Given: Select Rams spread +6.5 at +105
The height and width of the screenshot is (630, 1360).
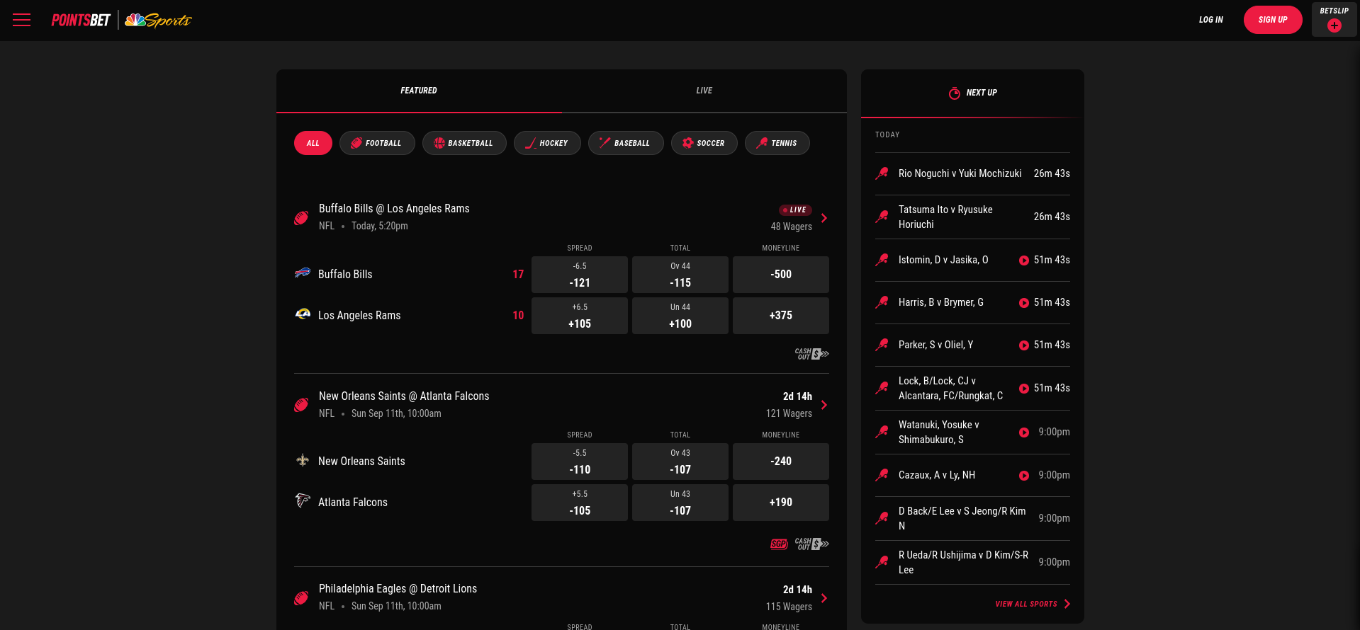Looking at the screenshot, I should click(580, 316).
